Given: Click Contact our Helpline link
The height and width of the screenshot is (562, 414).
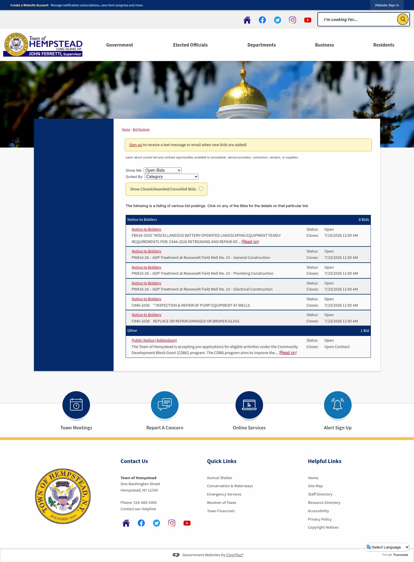Looking at the screenshot, I should (138, 509).
